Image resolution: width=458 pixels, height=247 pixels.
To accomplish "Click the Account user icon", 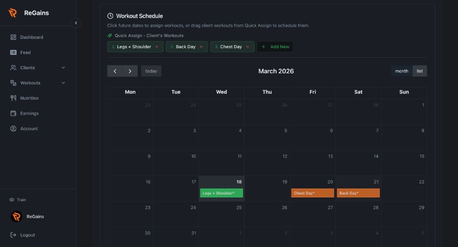I will (13, 129).
